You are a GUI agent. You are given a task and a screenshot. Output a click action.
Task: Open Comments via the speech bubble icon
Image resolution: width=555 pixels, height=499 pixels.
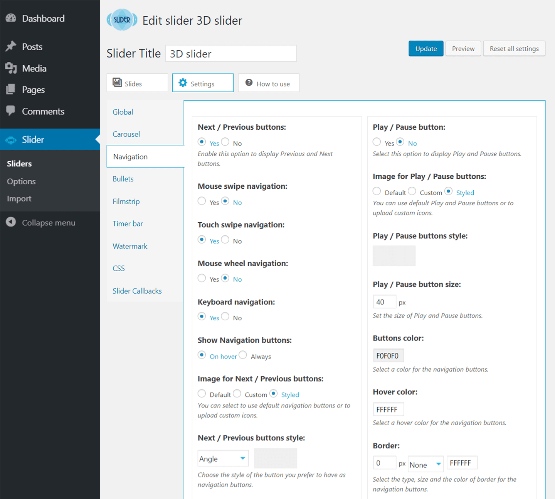[10, 111]
